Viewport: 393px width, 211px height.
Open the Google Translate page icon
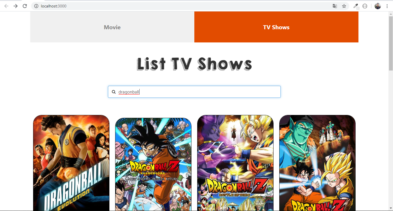click(x=335, y=6)
